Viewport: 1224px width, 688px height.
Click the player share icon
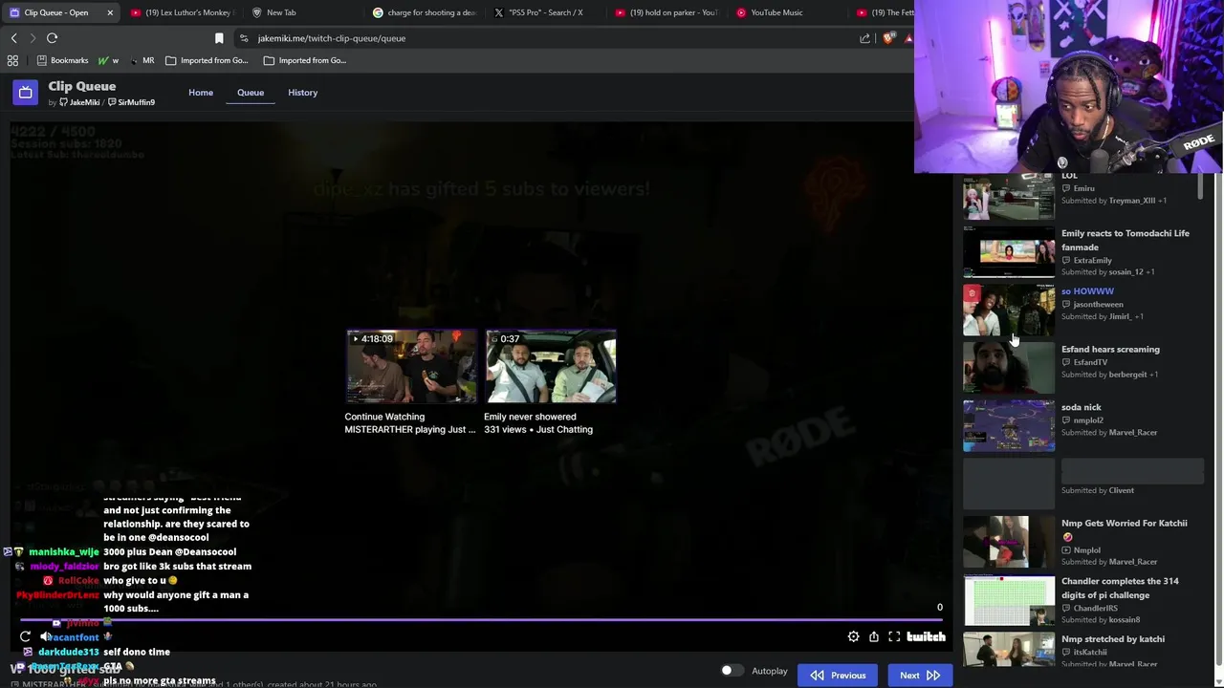click(873, 636)
